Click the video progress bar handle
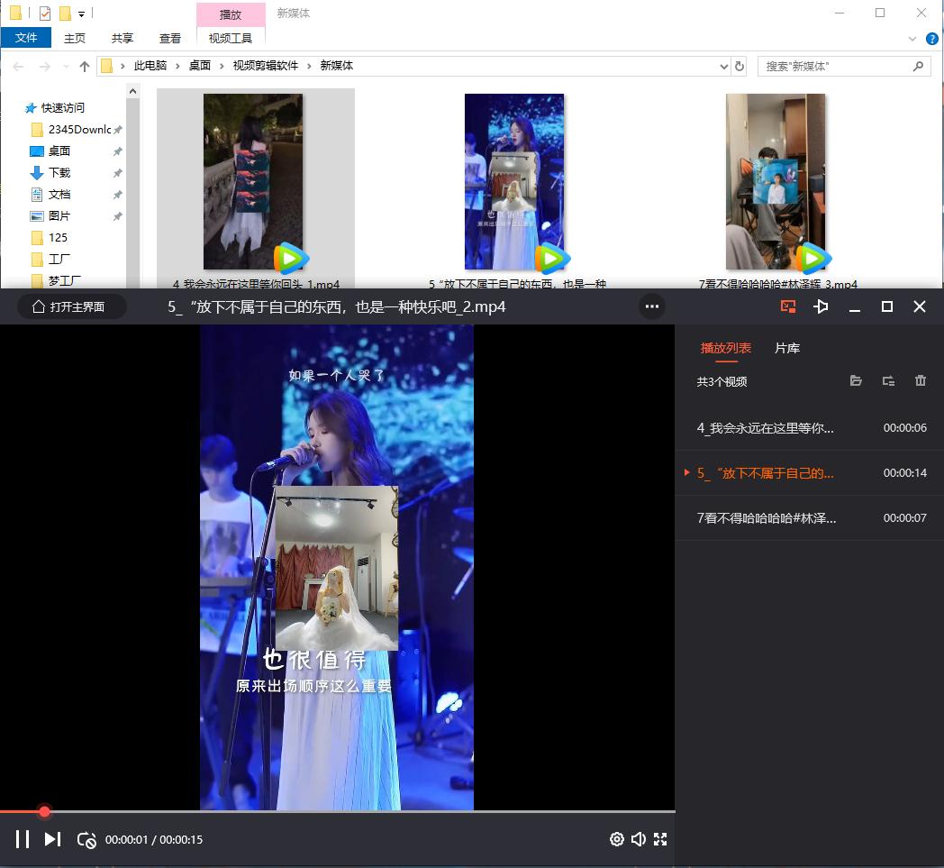 [x=44, y=812]
